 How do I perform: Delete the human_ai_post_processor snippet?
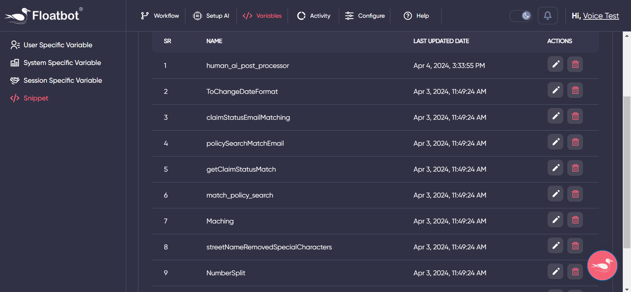(575, 64)
